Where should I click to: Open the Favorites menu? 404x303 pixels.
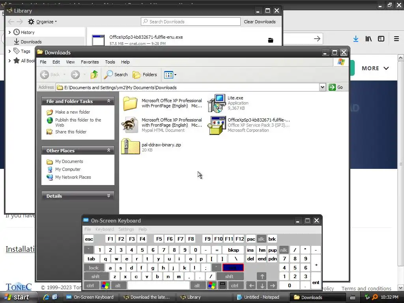click(x=90, y=62)
